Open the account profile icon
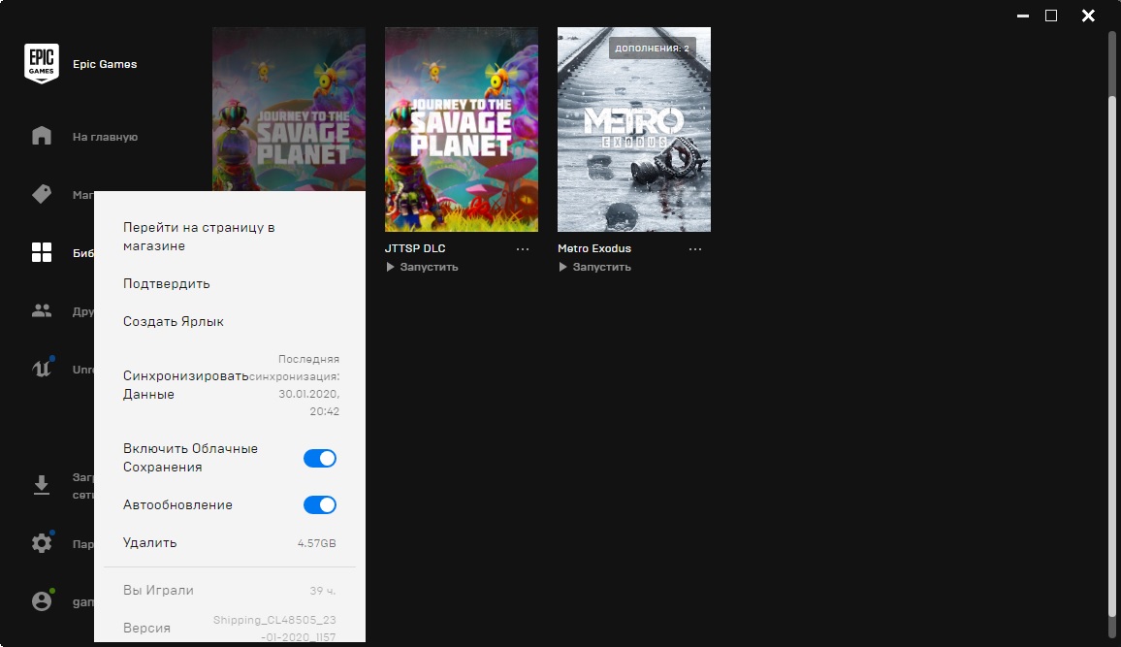 (42, 600)
